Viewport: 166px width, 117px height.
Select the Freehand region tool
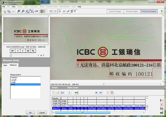click(64, 11)
